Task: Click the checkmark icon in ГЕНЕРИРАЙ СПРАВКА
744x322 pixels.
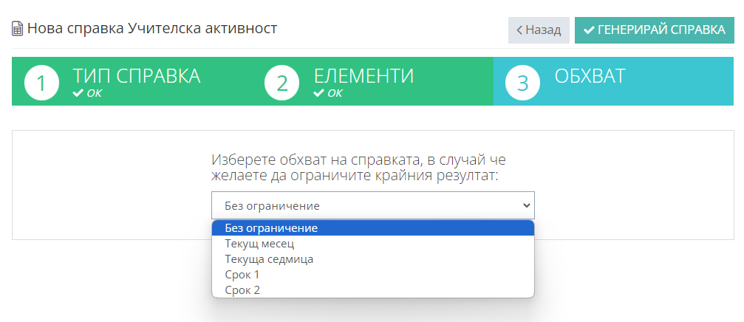Action: [x=589, y=30]
